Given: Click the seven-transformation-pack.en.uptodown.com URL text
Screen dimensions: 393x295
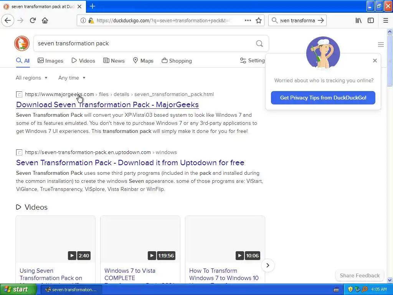Looking at the screenshot, I should point(88,152).
